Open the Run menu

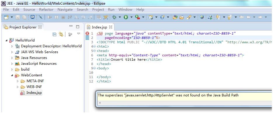pos(111,10)
